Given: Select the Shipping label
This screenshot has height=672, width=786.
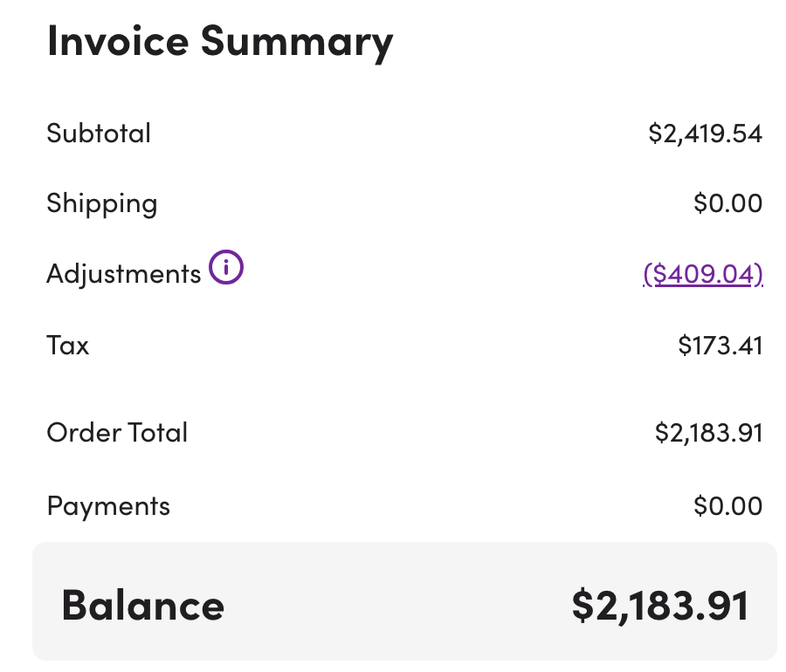Looking at the screenshot, I should [102, 203].
